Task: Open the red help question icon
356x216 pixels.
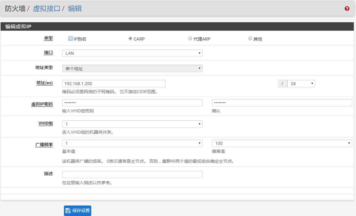Action: coord(347,9)
